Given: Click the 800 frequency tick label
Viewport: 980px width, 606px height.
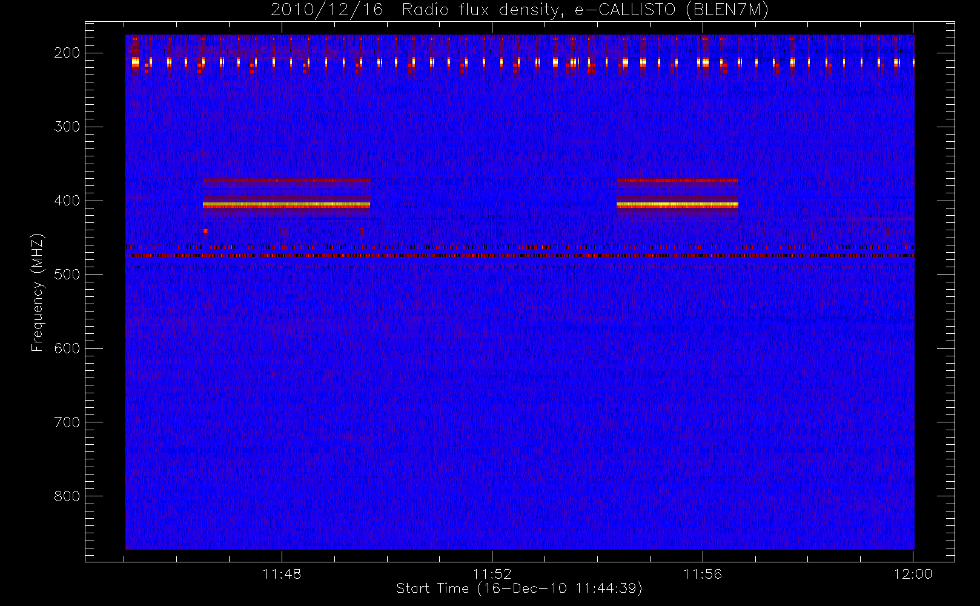Looking at the screenshot, I should 67,496.
